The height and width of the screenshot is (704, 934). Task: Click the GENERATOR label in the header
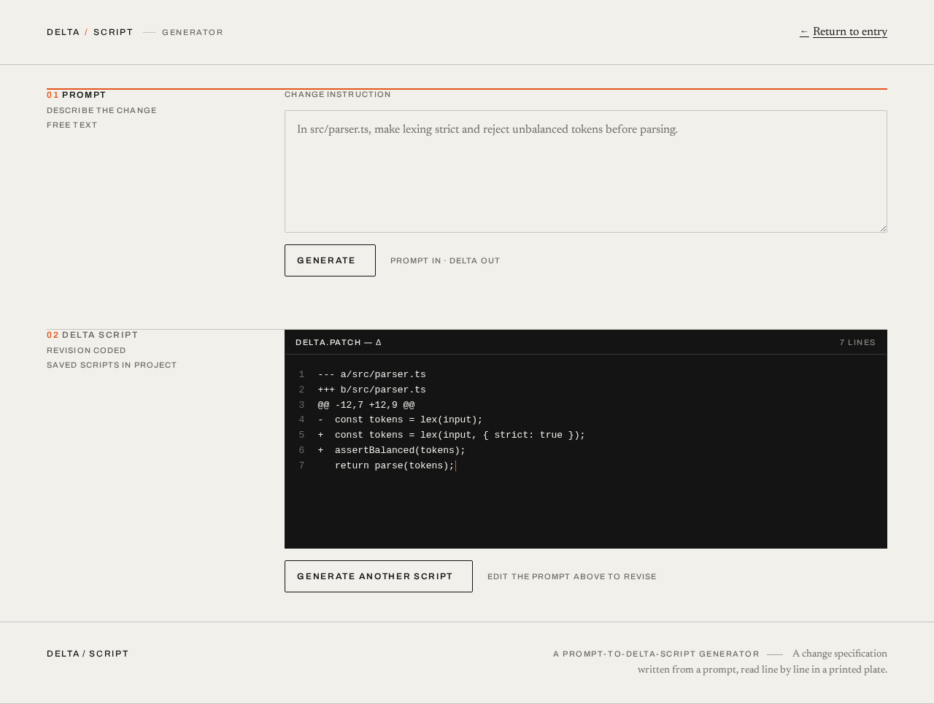point(193,32)
